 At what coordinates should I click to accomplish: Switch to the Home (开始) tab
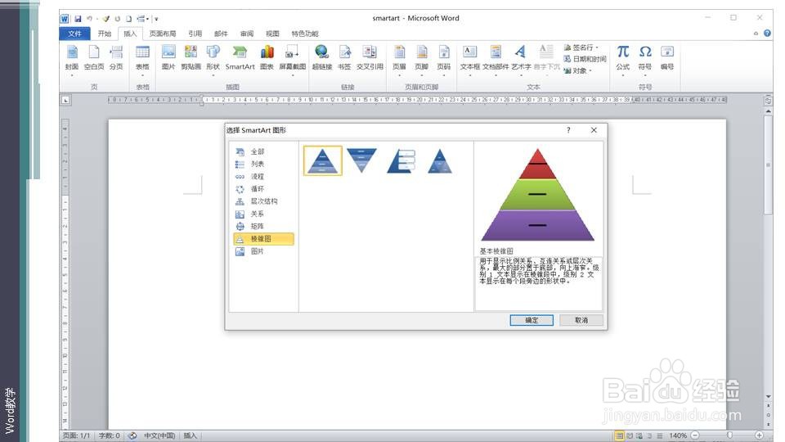click(104, 34)
